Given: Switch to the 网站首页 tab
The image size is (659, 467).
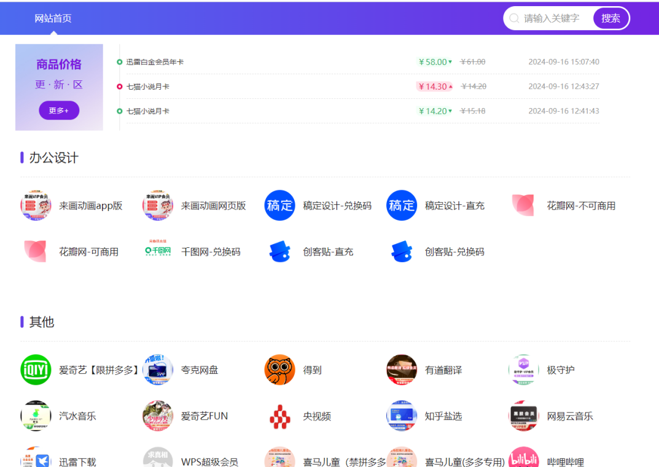Looking at the screenshot, I should (54, 18).
